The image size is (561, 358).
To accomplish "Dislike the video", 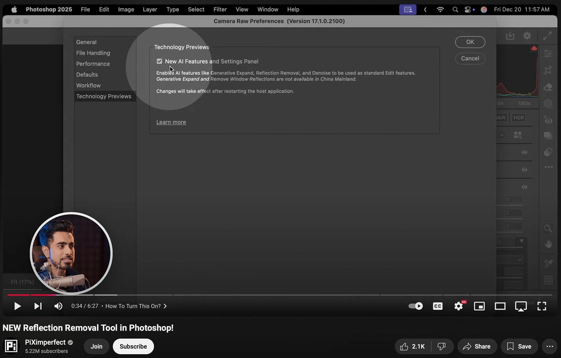I will [x=441, y=346].
